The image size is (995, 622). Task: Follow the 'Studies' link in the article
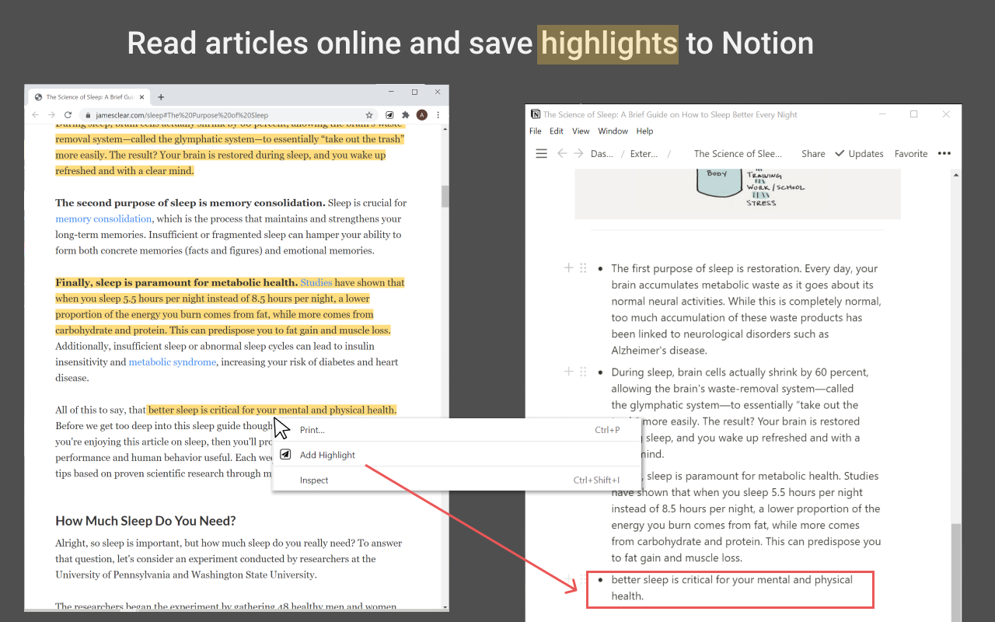click(x=316, y=282)
